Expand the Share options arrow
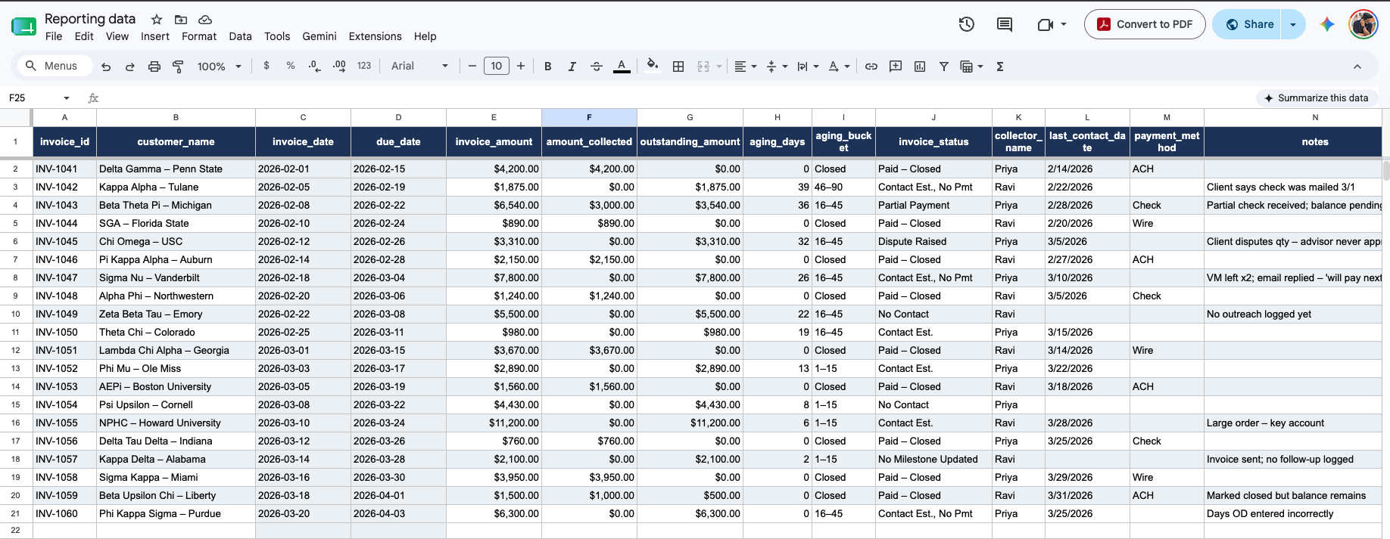Screen dimensions: 1390x539 click(x=1293, y=24)
